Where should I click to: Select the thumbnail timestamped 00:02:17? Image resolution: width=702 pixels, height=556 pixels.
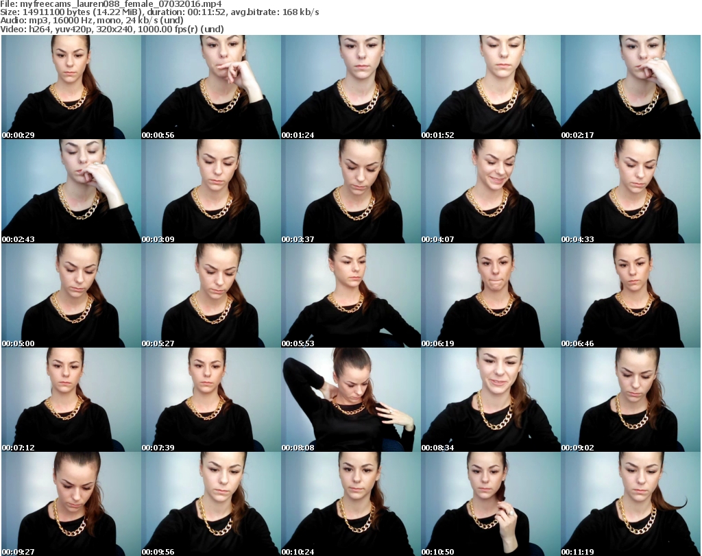click(631, 87)
